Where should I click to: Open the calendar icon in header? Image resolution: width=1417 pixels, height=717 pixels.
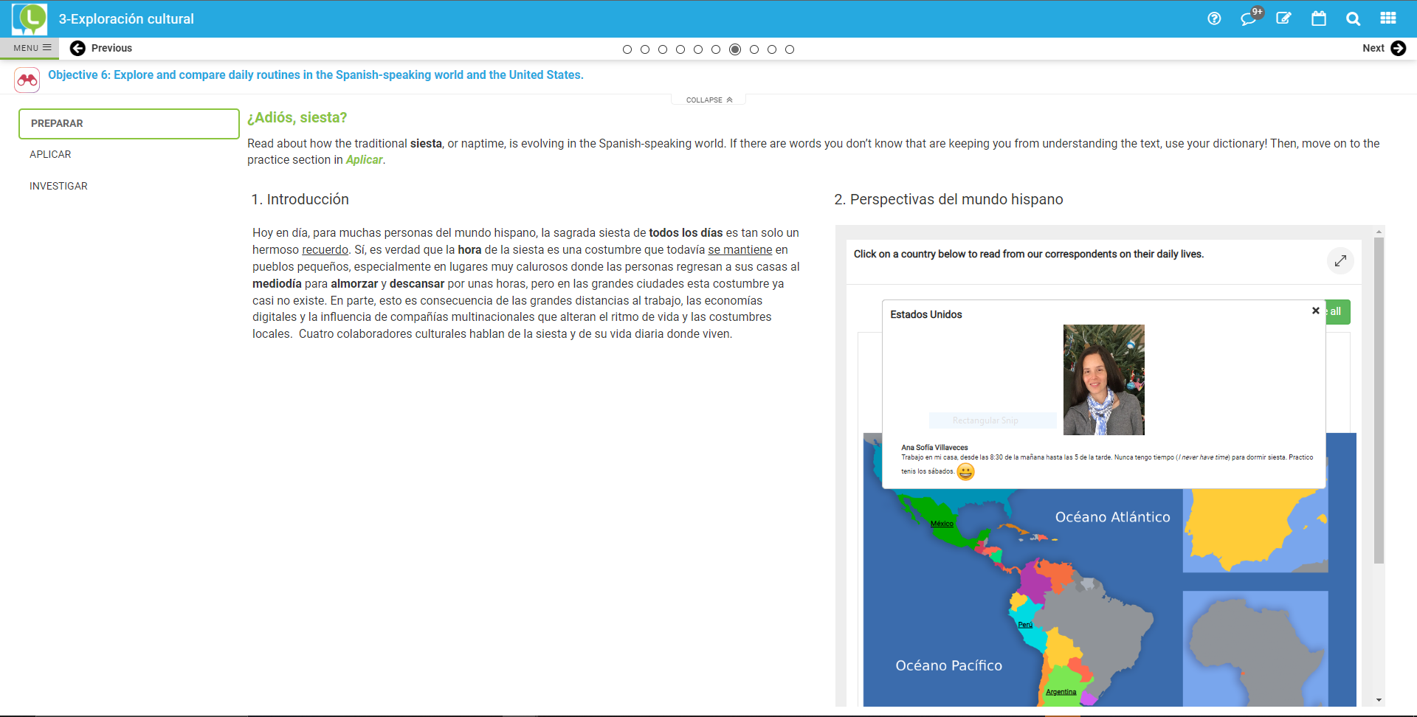(1318, 18)
